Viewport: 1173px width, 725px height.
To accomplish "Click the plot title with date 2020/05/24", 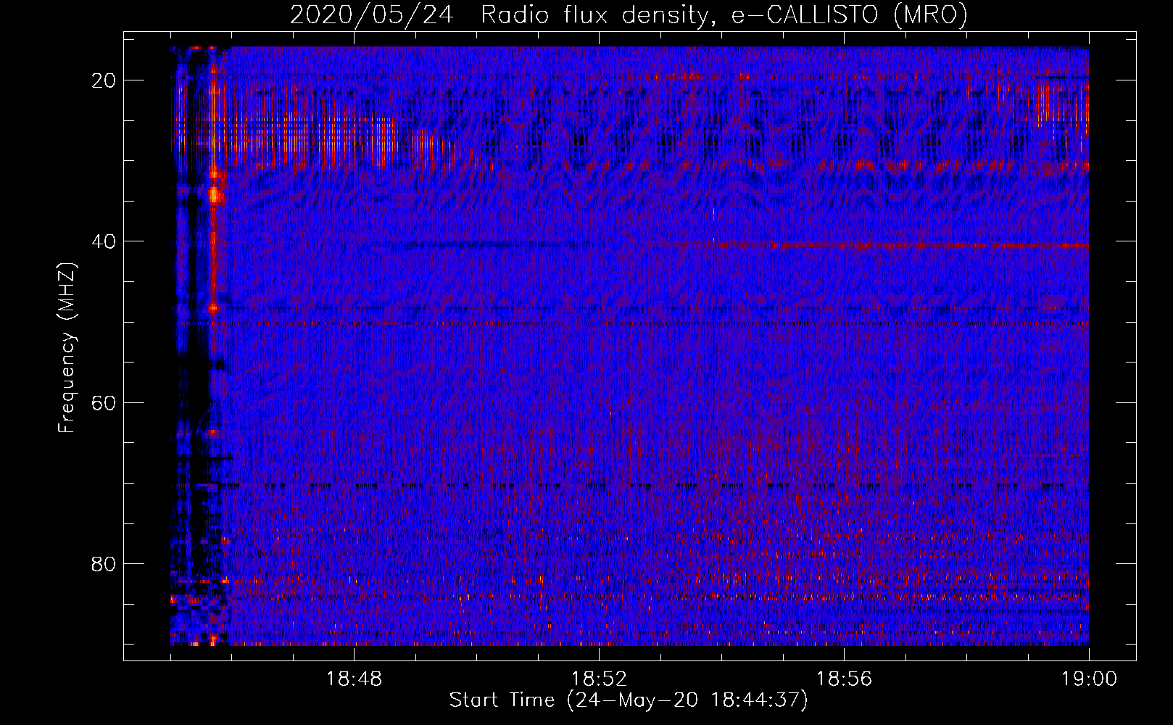I will (x=629, y=14).
